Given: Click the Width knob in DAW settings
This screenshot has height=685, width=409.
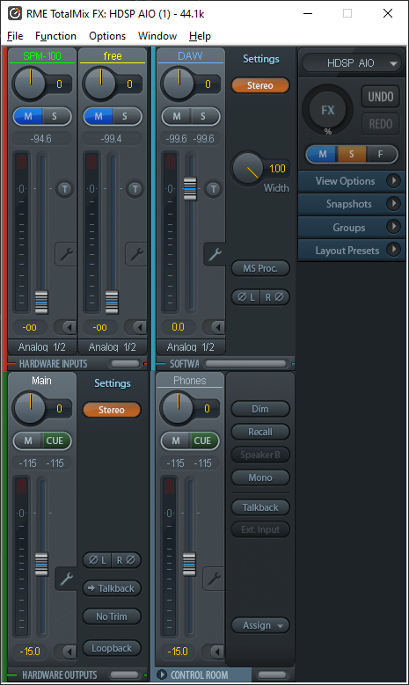Looking at the screenshot, I should point(248,169).
